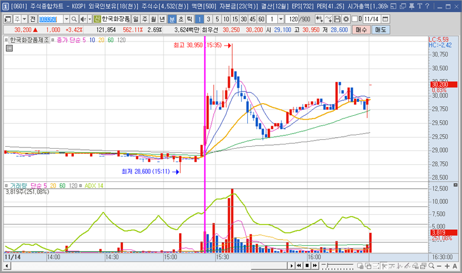Select the 15-minute interval tab

(x=234, y=18)
